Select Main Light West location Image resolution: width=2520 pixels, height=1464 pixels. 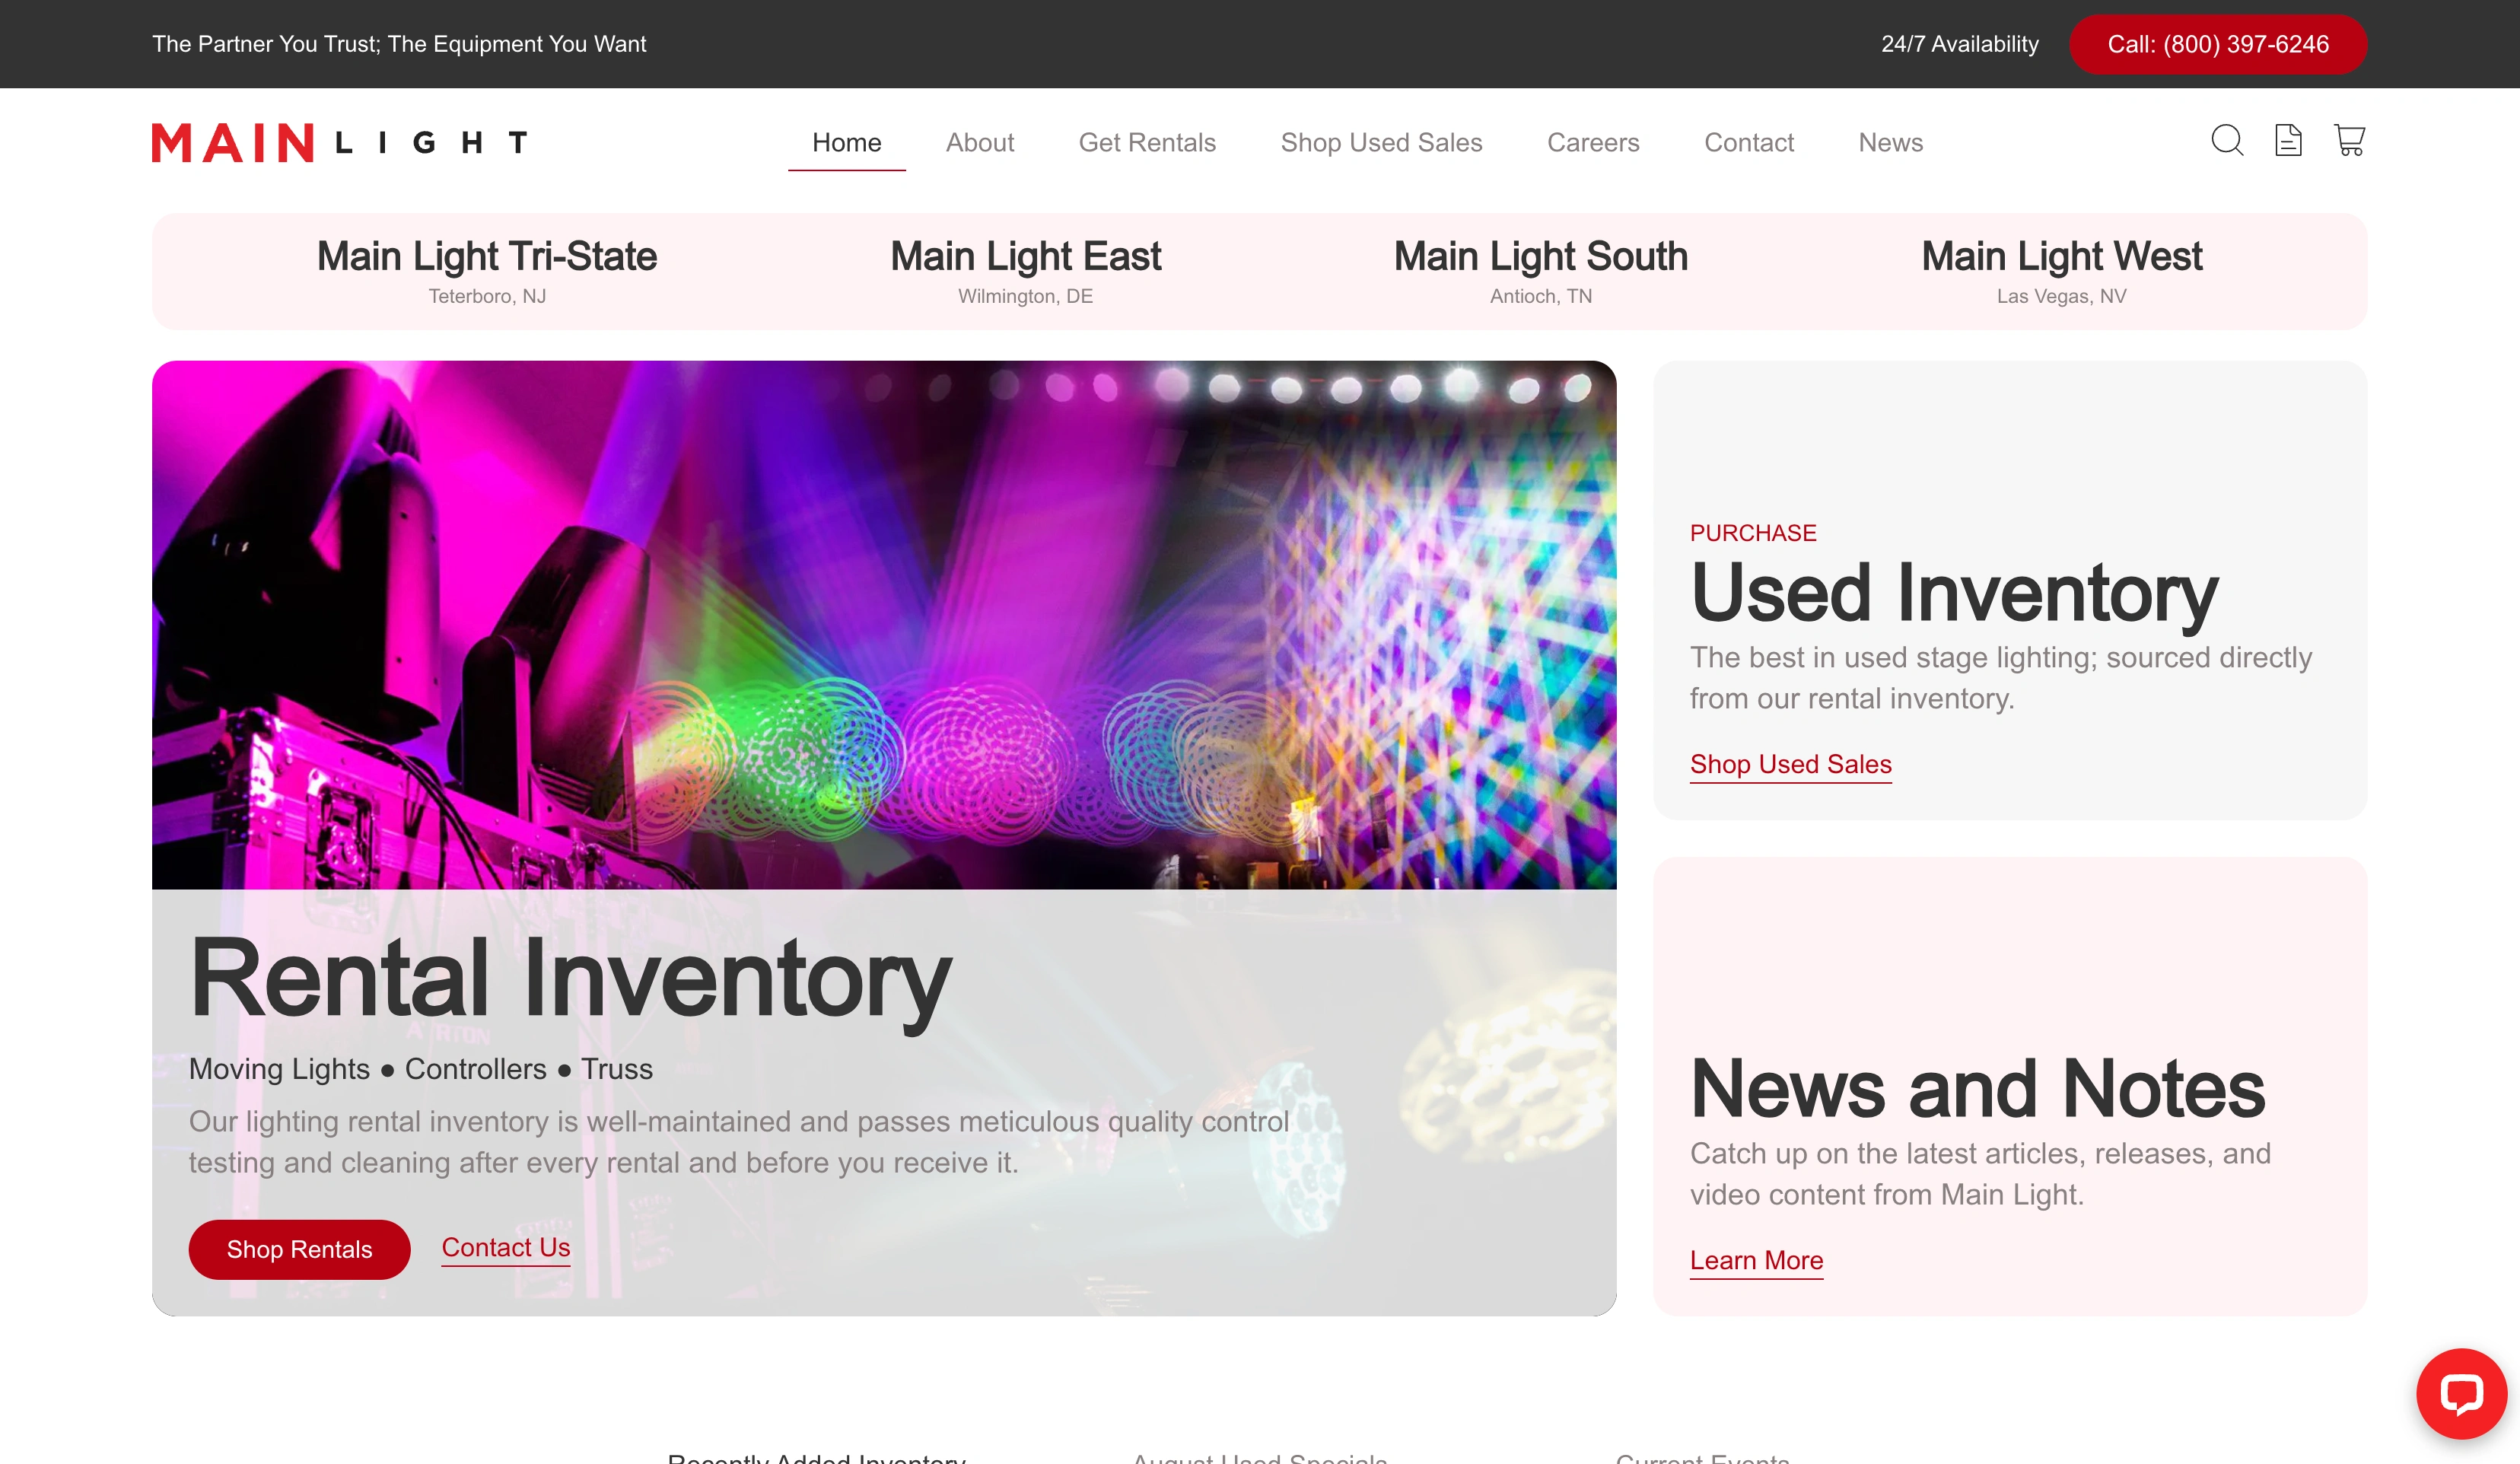2061,271
